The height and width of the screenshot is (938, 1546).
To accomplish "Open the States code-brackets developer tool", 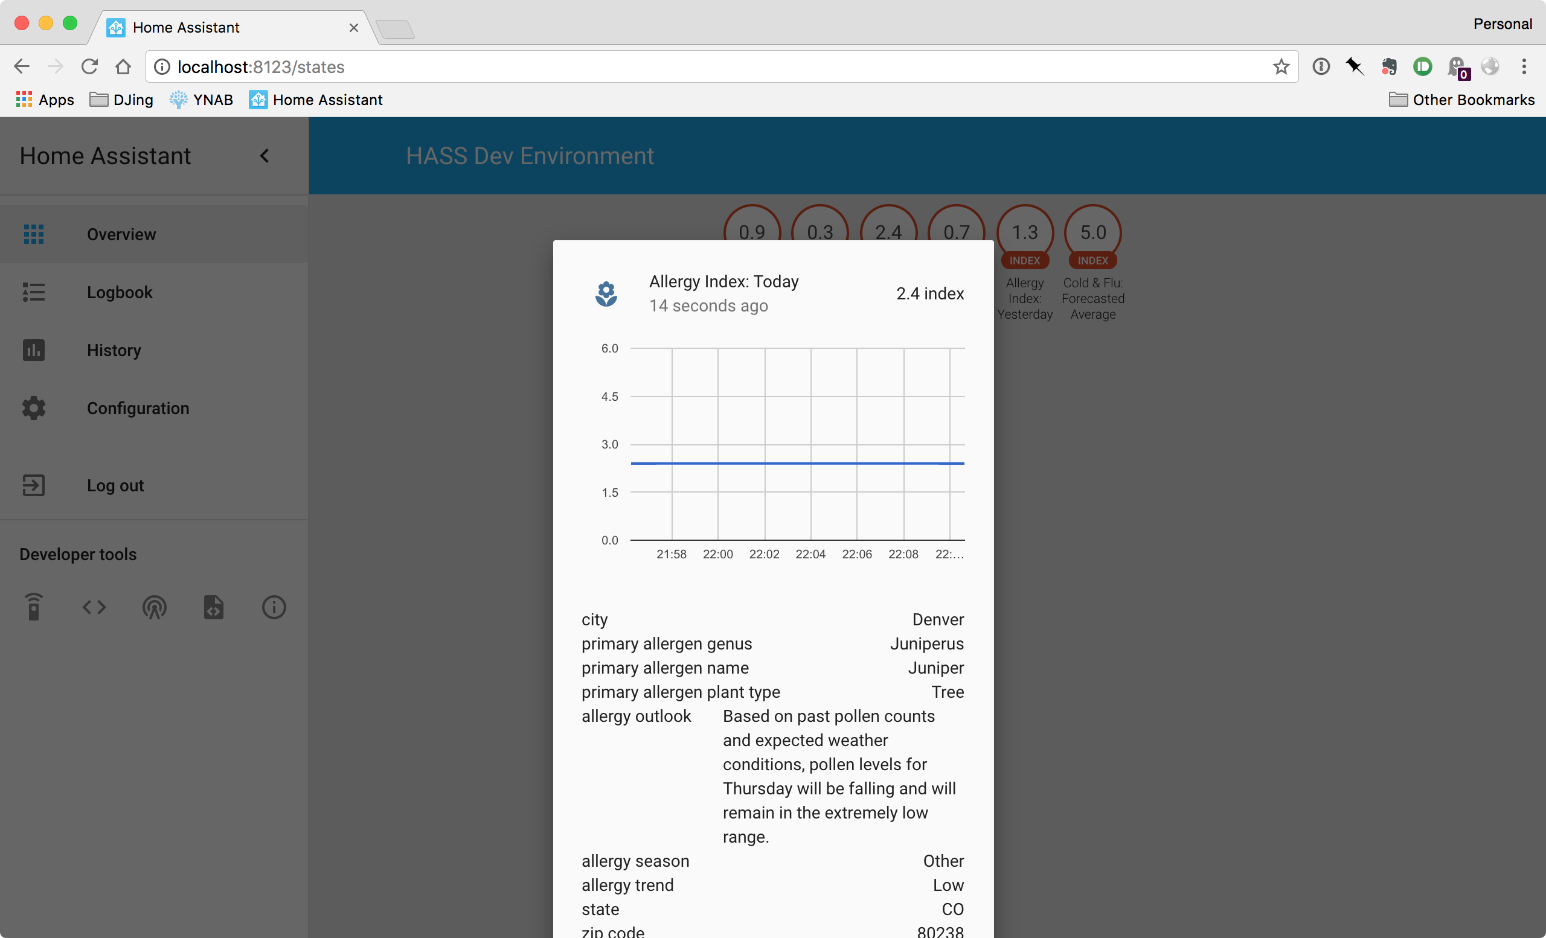I will (94, 607).
